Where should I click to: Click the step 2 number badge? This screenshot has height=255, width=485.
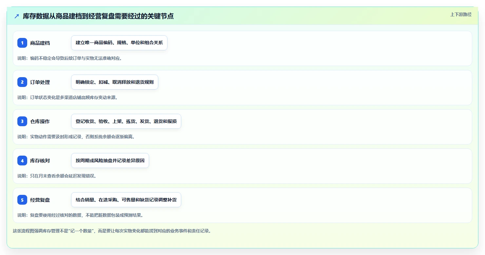point(22,82)
